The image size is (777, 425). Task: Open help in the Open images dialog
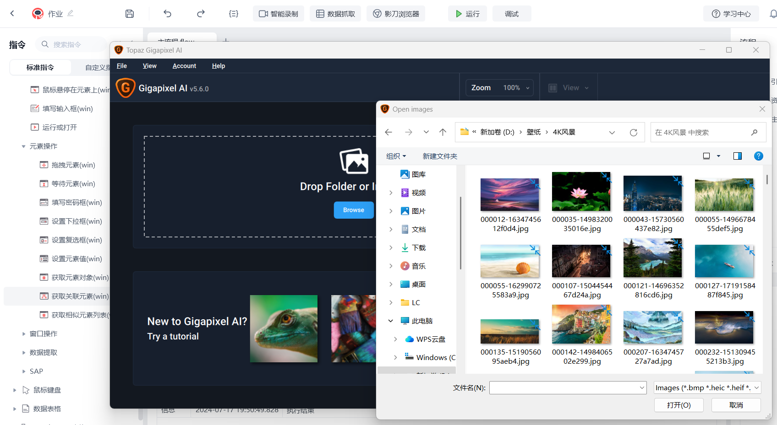(x=759, y=156)
